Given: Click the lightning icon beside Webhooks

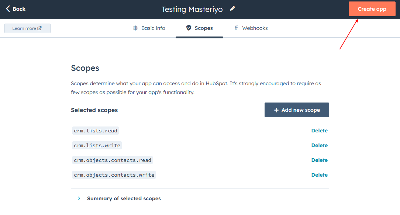Looking at the screenshot, I should (x=236, y=28).
